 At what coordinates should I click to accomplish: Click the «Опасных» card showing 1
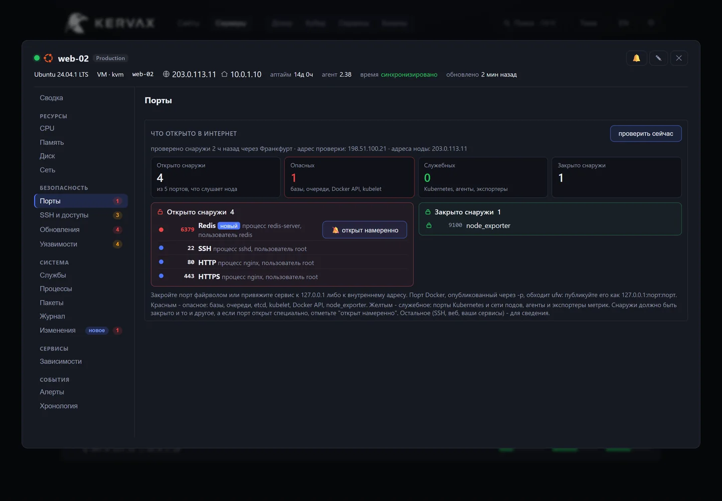[349, 177]
